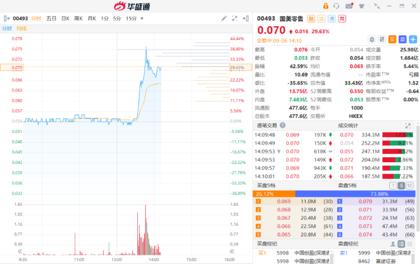Click ask level 5 price 0.074
Image resolution: width=420 pixels, height=264 pixels.
coord(365,234)
